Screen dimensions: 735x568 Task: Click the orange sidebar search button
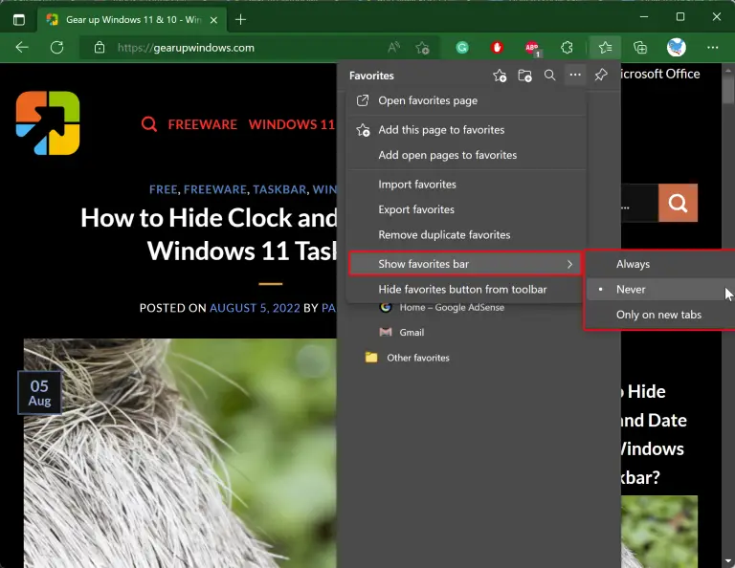(678, 203)
